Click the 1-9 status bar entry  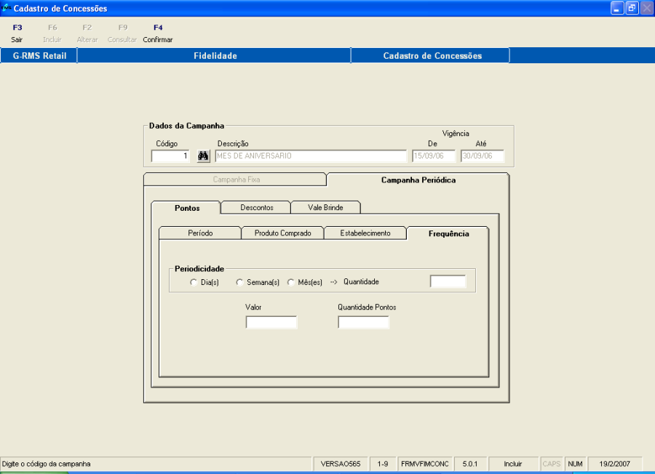383,464
